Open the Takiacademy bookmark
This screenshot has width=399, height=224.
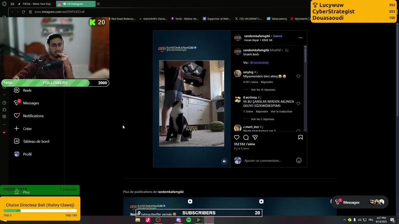point(277,19)
